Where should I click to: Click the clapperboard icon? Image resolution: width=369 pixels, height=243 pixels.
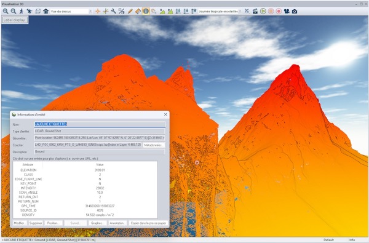point(255,11)
